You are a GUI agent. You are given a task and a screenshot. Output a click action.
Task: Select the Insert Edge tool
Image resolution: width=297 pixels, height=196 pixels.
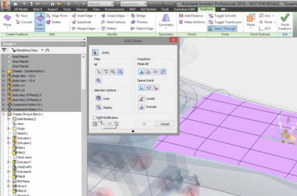coord(82,16)
